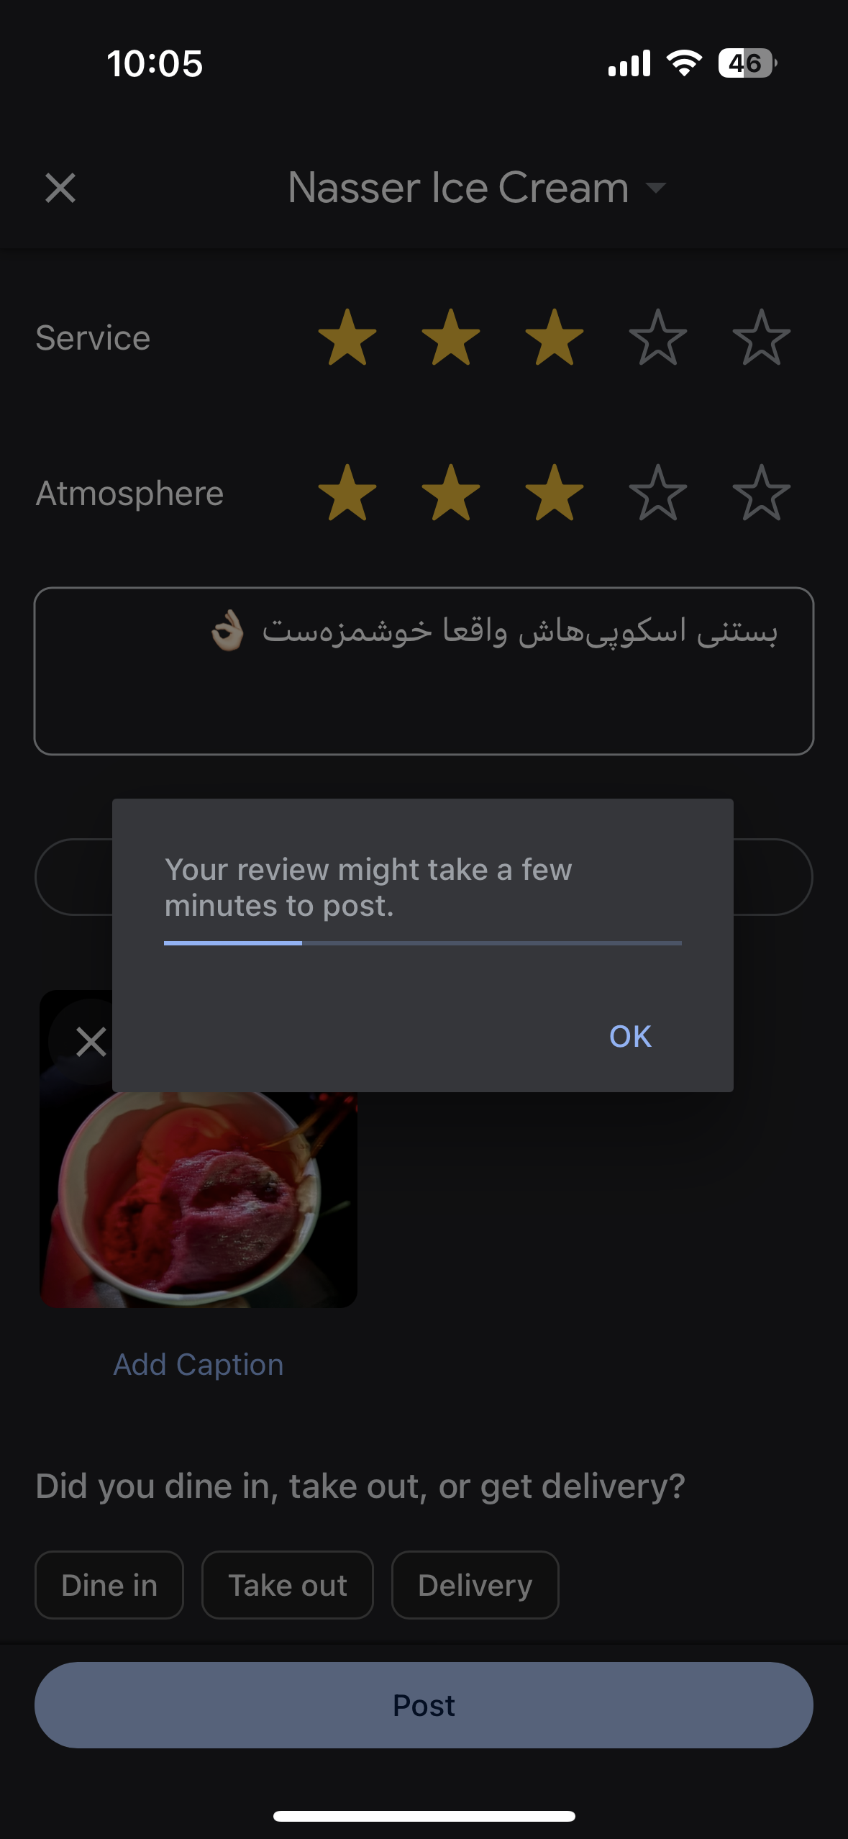Set Service rating to three stars

555,337
